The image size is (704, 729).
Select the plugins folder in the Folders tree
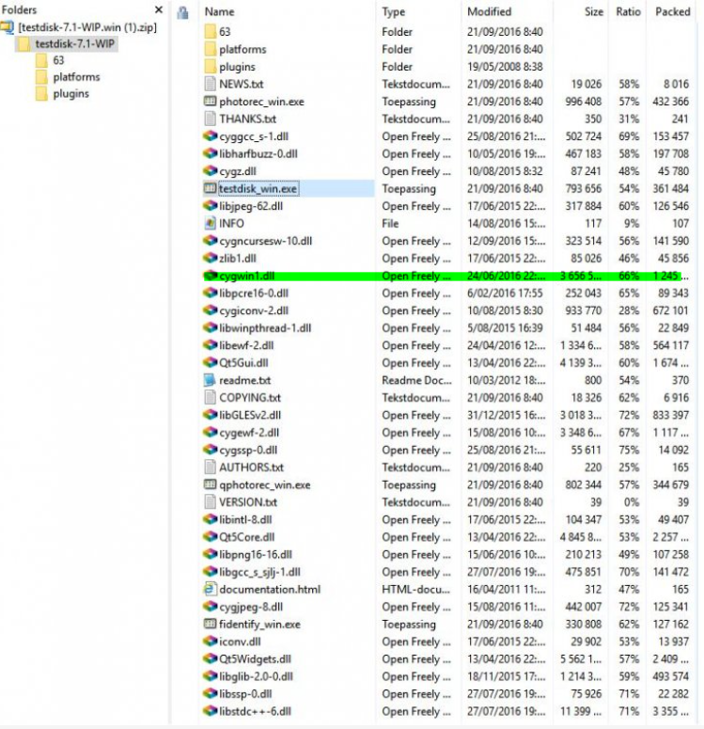tap(71, 94)
